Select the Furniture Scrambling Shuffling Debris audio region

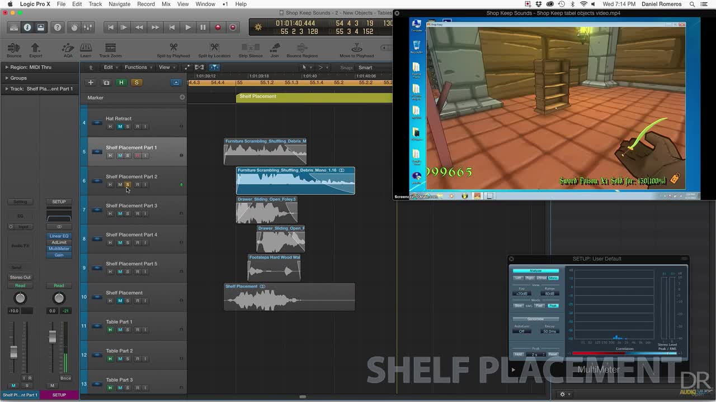[x=265, y=151]
